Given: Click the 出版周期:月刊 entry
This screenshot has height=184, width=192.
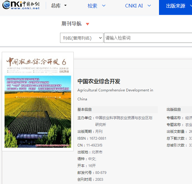Looking at the screenshot, I should [90, 132].
